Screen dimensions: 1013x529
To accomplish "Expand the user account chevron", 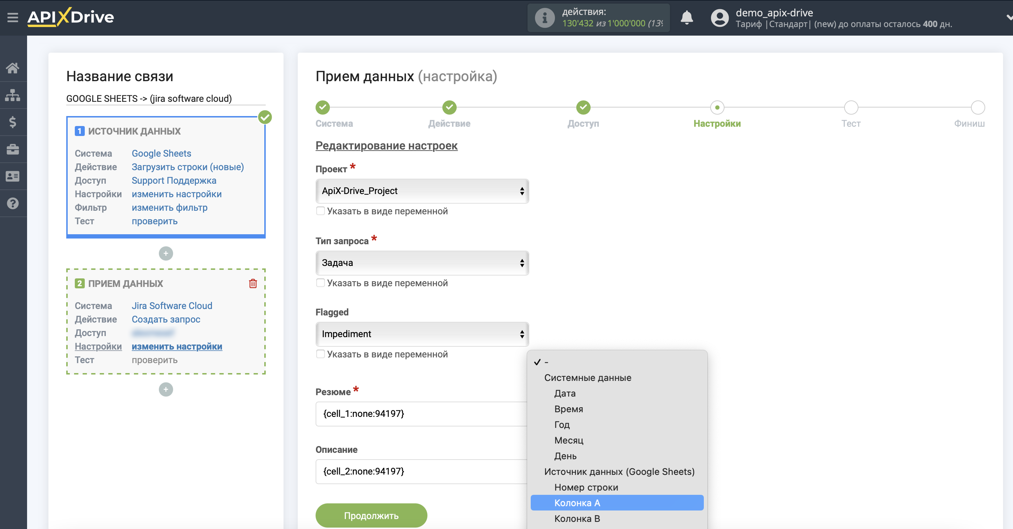I will coord(1009,18).
